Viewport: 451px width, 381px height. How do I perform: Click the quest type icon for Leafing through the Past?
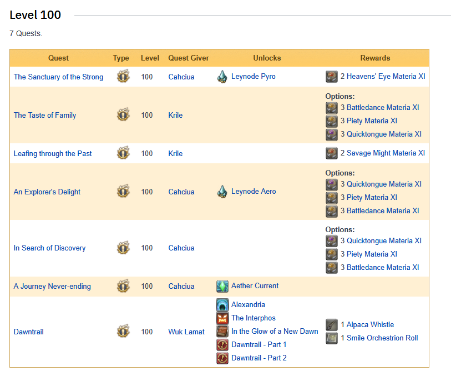[x=123, y=153]
